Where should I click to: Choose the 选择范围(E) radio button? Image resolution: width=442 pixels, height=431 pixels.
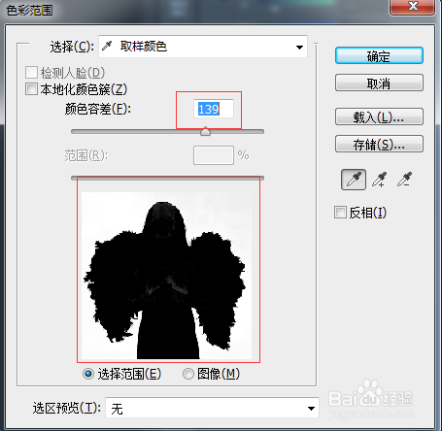click(x=88, y=374)
